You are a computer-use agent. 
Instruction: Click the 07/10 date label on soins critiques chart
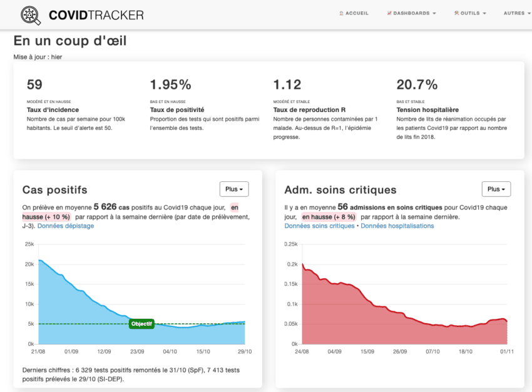click(432, 352)
